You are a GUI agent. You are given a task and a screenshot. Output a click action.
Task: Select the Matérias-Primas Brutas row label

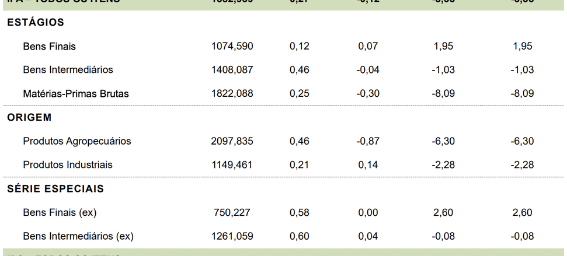tap(76, 94)
